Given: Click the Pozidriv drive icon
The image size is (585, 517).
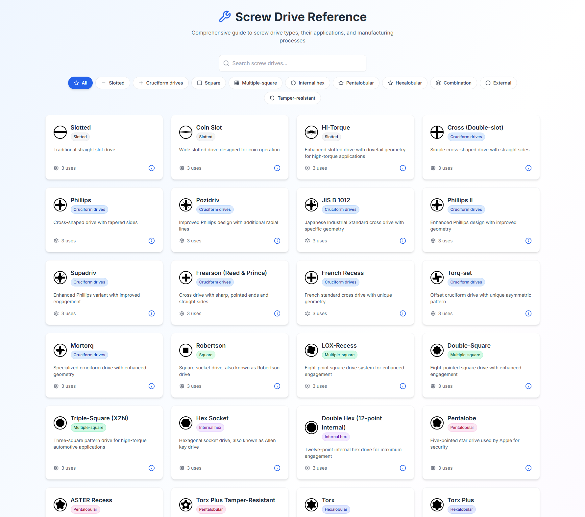Looking at the screenshot, I should click(x=186, y=205).
